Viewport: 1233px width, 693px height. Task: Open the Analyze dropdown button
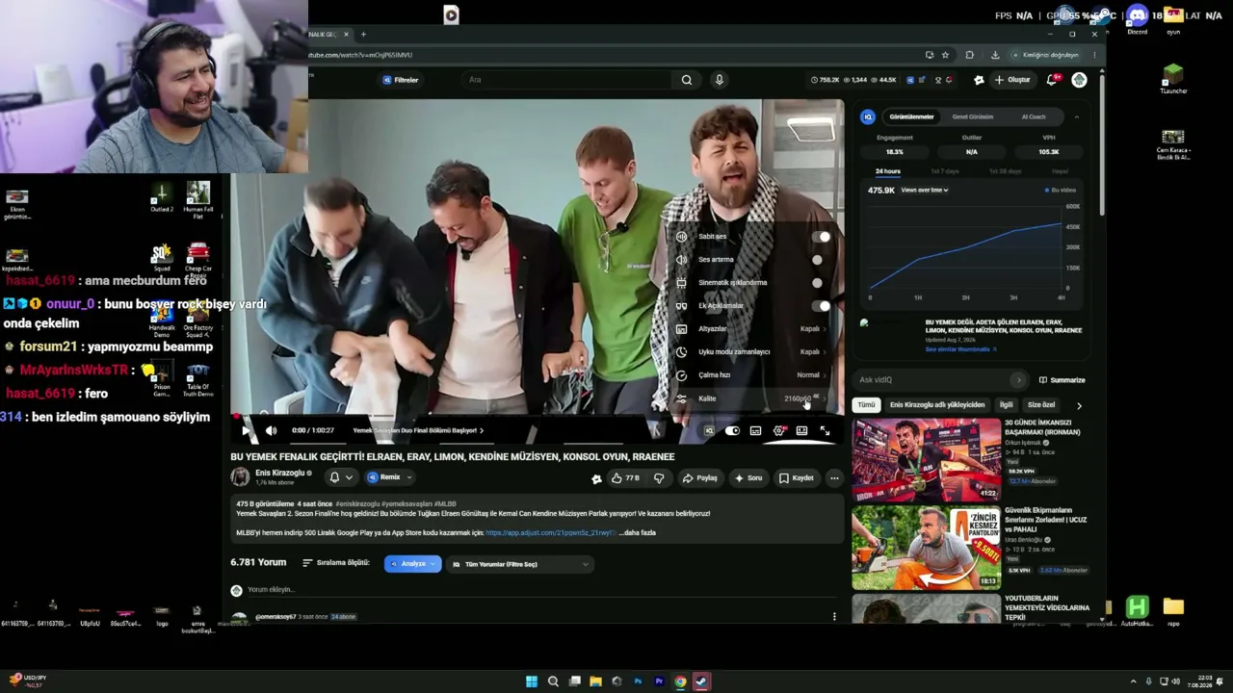pos(412,564)
